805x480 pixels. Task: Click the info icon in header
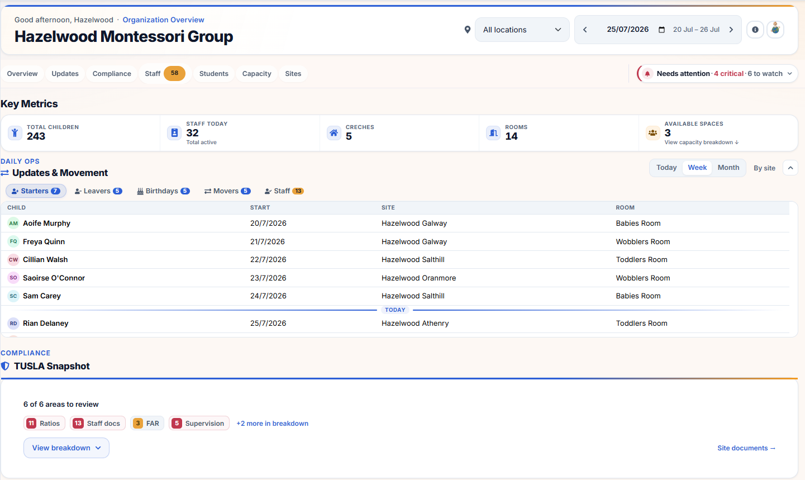click(x=755, y=30)
